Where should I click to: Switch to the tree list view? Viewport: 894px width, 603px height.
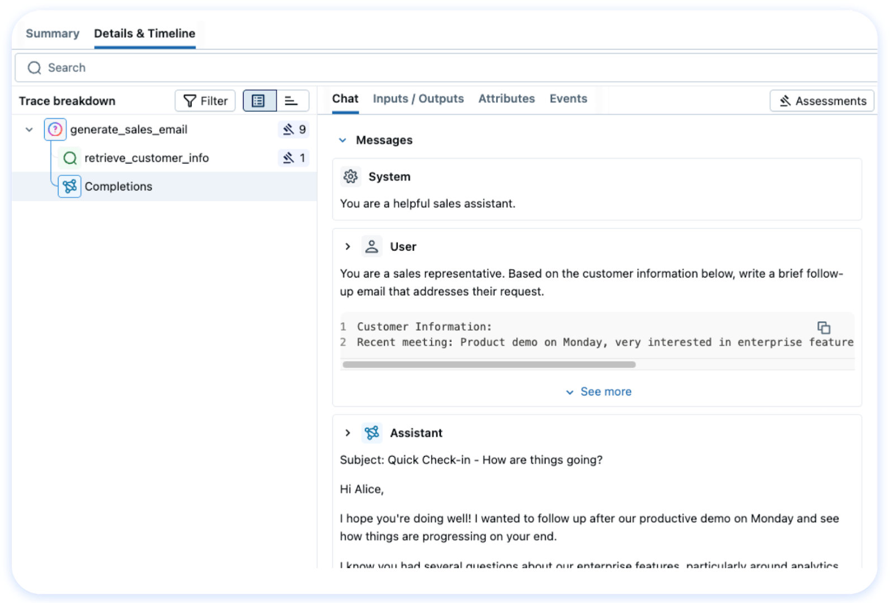(259, 101)
